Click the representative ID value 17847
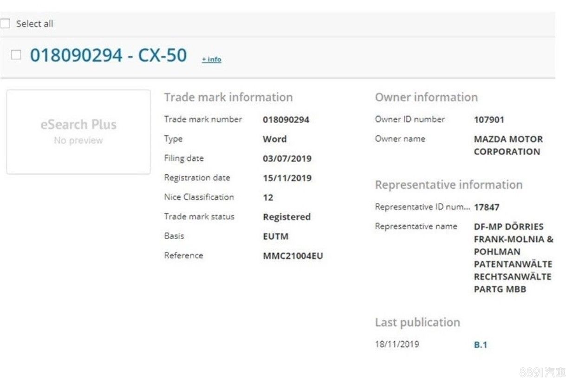The width and height of the screenshot is (566, 378). pyautogui.click(x=486, y=207)
